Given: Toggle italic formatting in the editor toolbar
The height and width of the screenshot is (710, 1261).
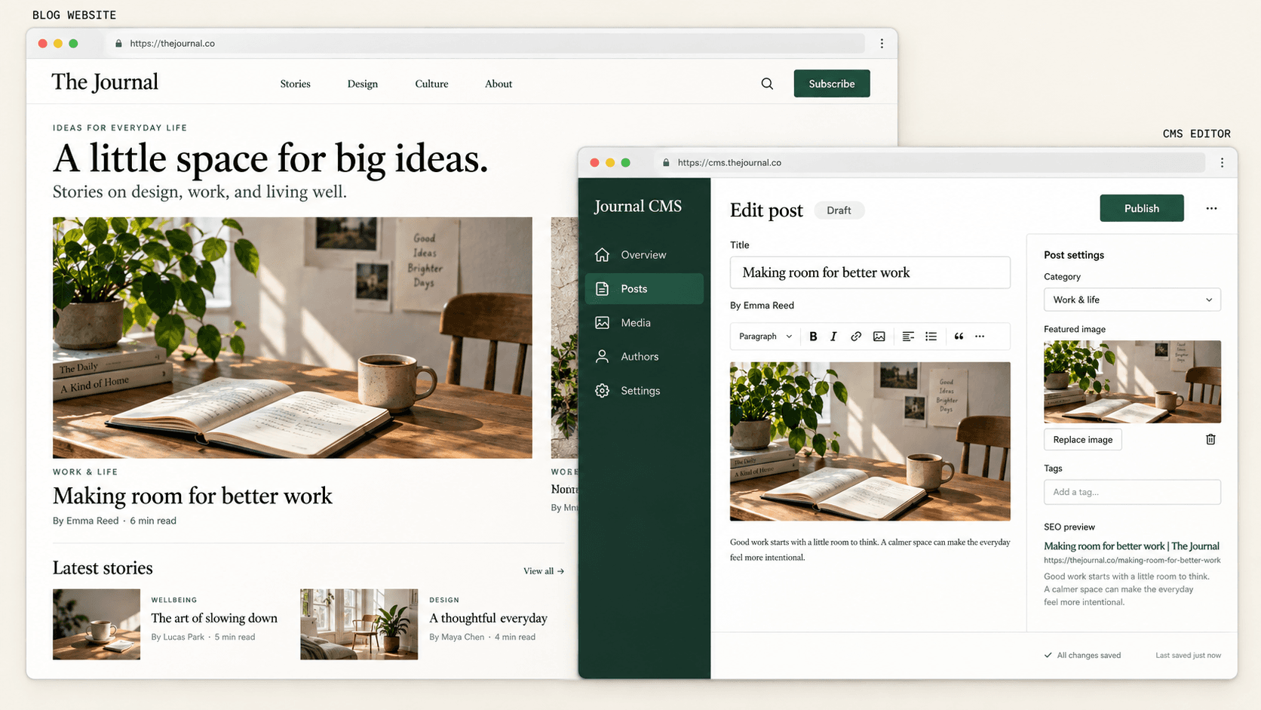Looking at the screenshot, I should (833, 337).
